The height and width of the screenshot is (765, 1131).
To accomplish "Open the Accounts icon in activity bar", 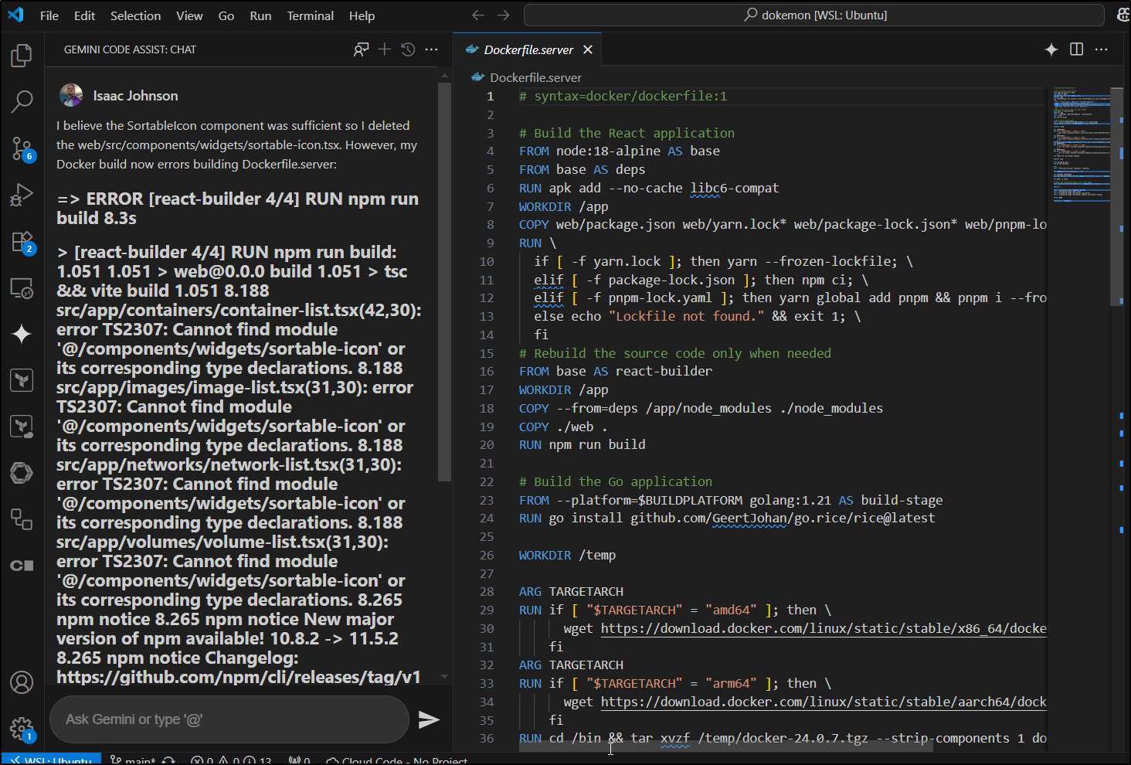I will [x=22, y=682].
